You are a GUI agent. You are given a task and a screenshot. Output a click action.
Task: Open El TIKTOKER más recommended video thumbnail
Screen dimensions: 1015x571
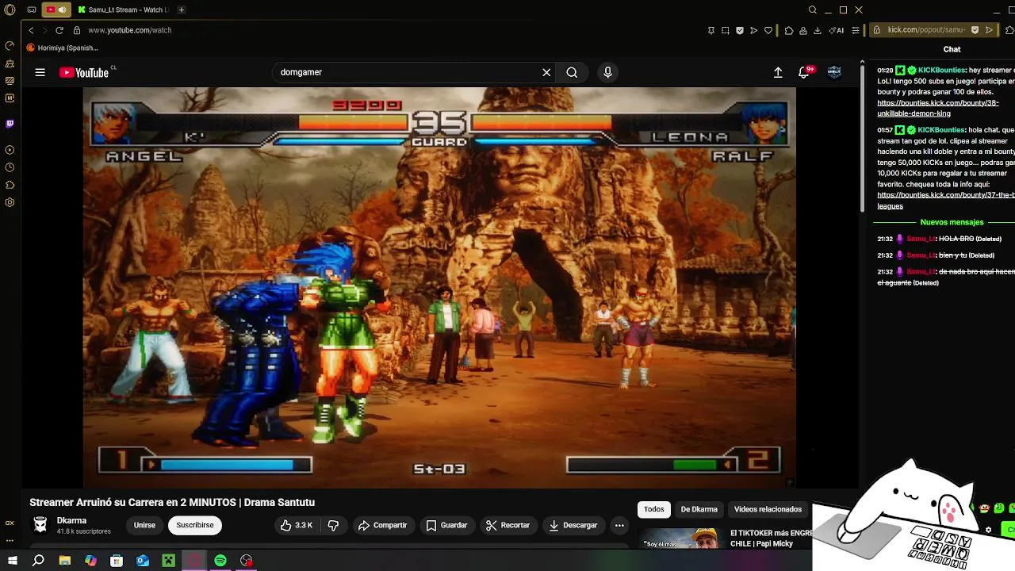coord(681,538)
